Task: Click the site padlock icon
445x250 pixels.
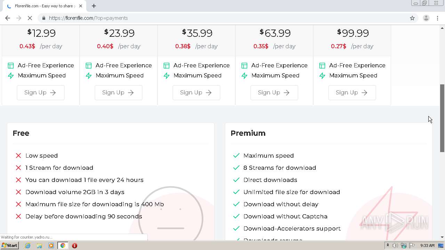Action: [43, 18]
